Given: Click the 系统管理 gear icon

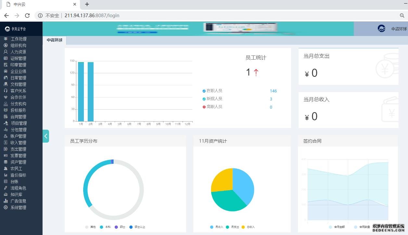Looking at the screenshot, I should click(6, 207).
